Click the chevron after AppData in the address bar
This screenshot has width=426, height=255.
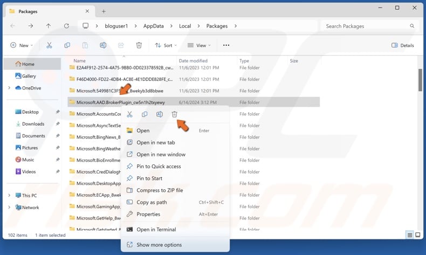point(171,26)
